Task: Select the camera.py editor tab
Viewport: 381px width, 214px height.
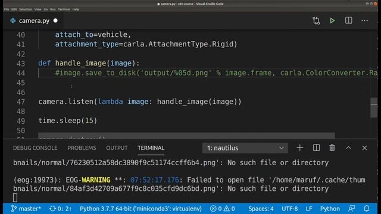Action: pos(34,21)
